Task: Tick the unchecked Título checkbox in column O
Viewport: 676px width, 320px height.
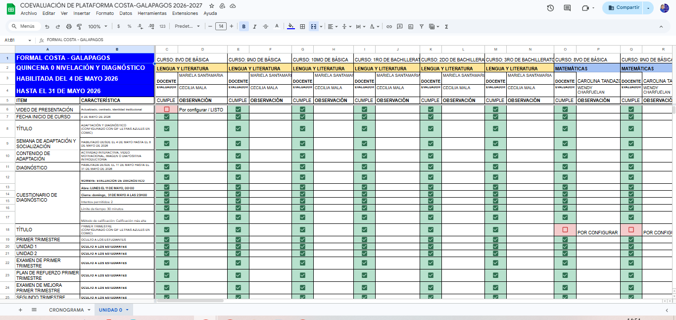Action: click(x=565, y=230)
